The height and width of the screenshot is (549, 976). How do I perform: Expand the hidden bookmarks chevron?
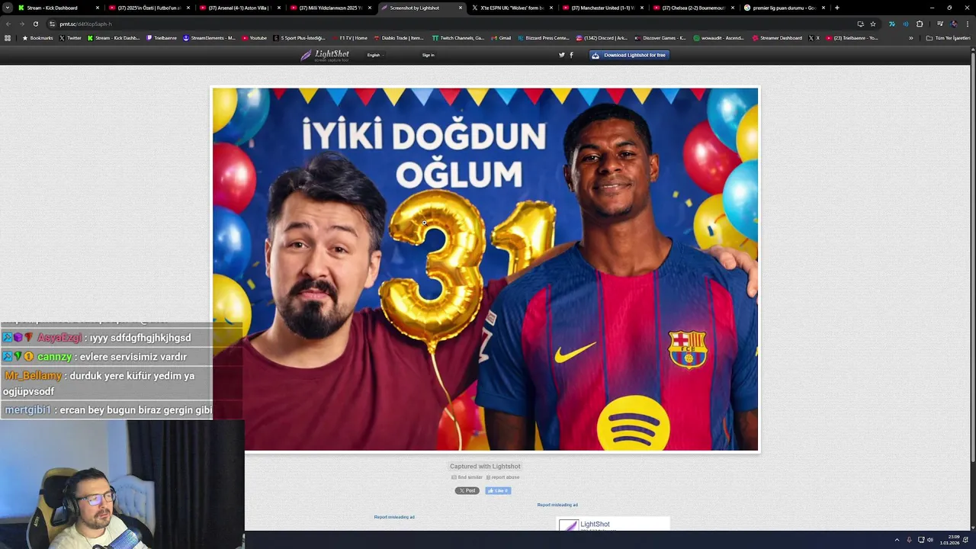pyautogui.click(x=910, y=37)
